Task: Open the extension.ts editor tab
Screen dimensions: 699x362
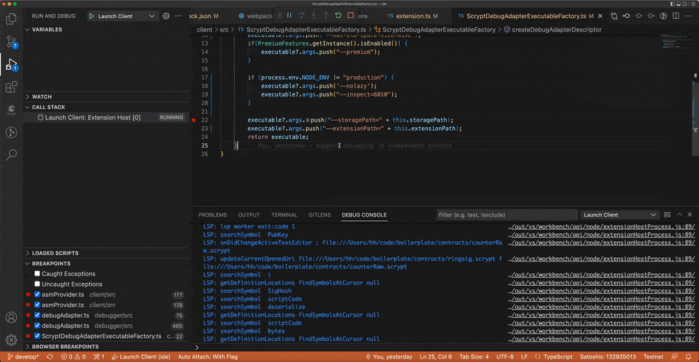Action: [413, 16]
